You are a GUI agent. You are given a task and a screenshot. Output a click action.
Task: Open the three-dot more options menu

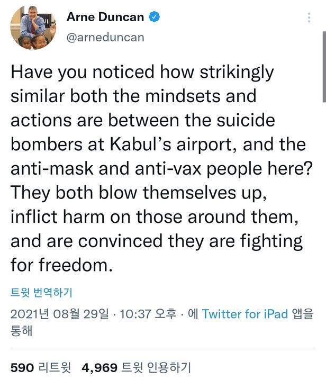309,18
